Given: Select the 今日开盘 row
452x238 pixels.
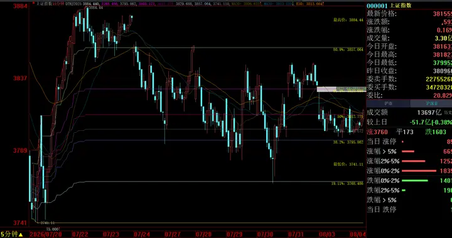Looking at the screenshot, I should 409,46.
